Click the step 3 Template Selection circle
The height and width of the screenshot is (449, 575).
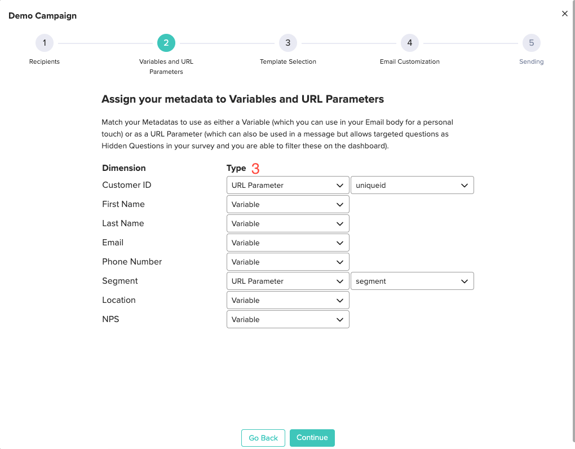tap(288, 42)
